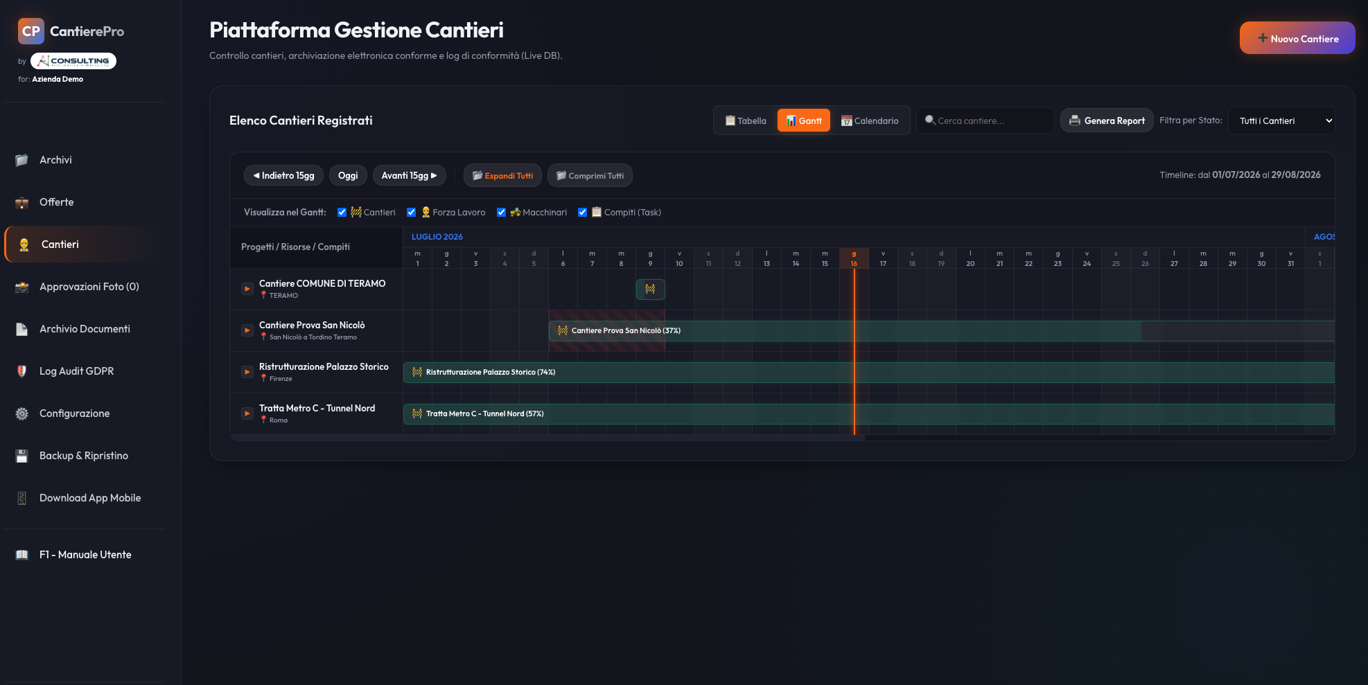Viewport: 1368px width, 685px height.
Task: Click the folder icon on Comprimi Tutti
Action: click(561, 175)
